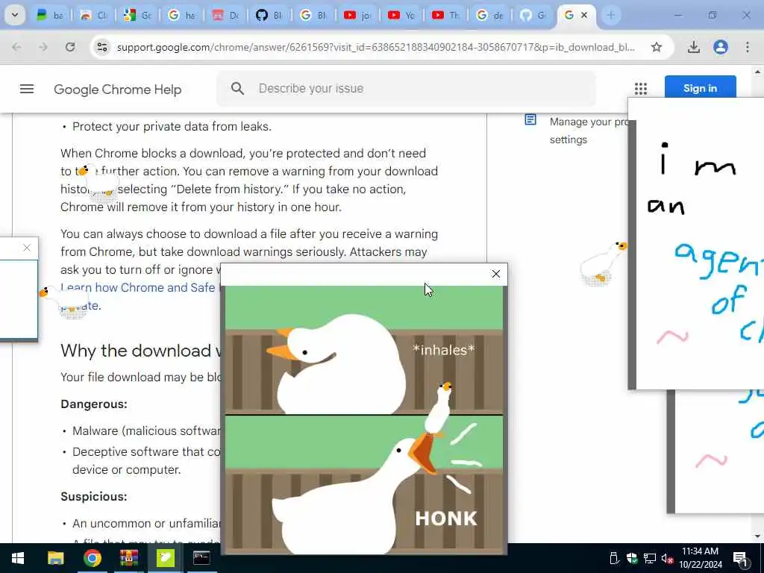The image size is (764, 573).
Task: Switch to the Google 'de' tab
Action: coord(489,15)
